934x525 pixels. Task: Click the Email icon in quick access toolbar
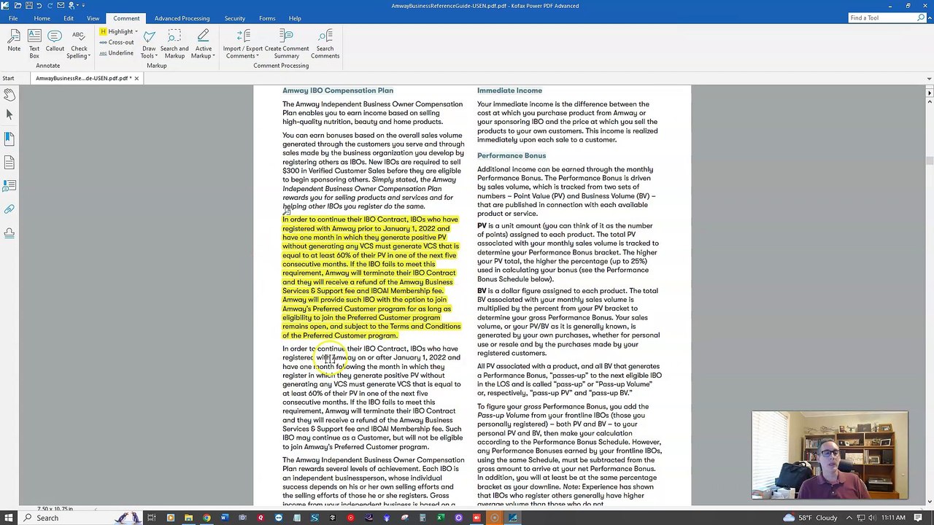point(61,6)
